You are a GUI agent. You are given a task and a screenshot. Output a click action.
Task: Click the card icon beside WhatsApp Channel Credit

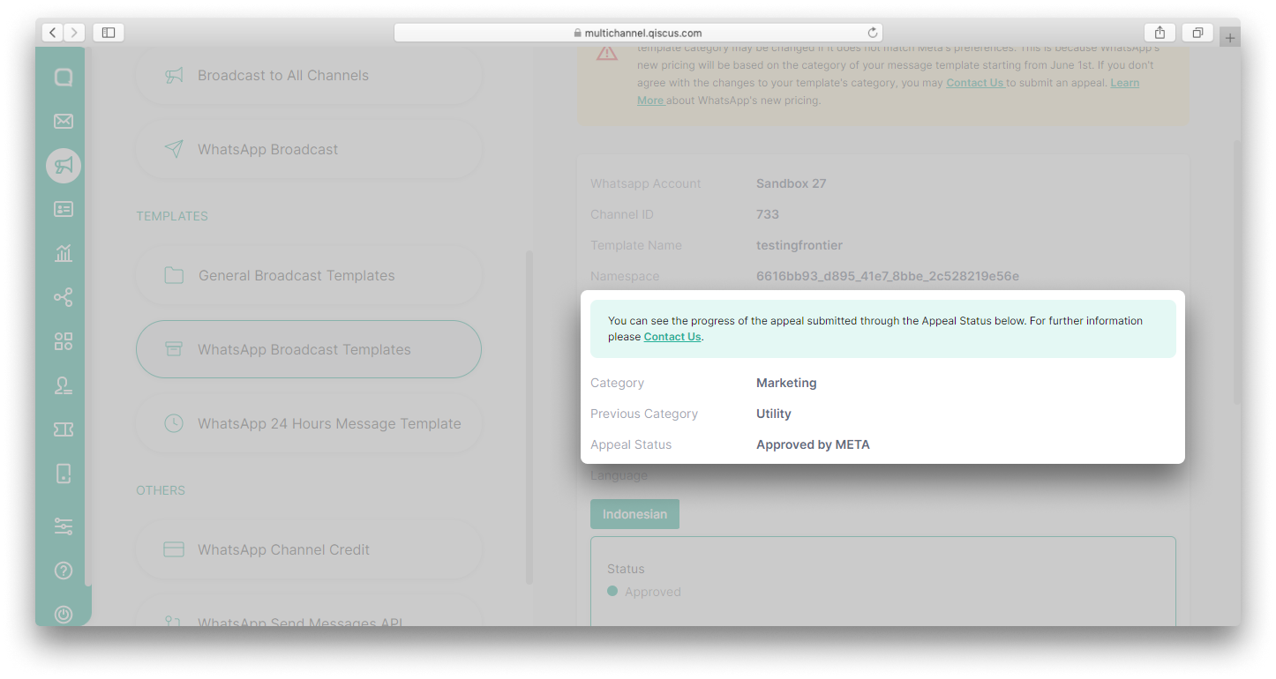point(174,549)
